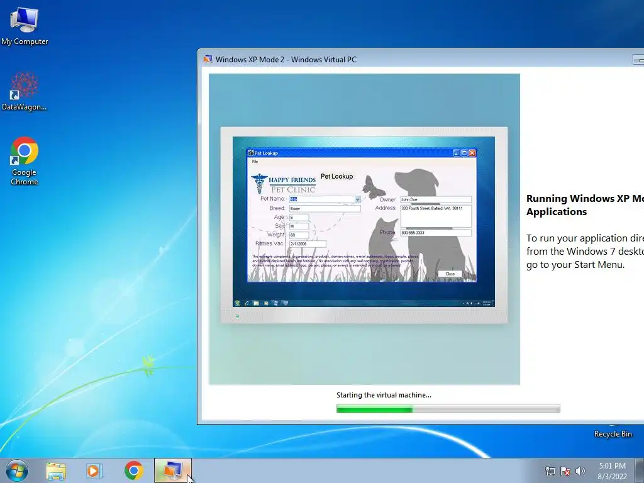Screen dimensions: 644x483
Task: Open the Google Chrome desktop shortcut
Action: 25,160
